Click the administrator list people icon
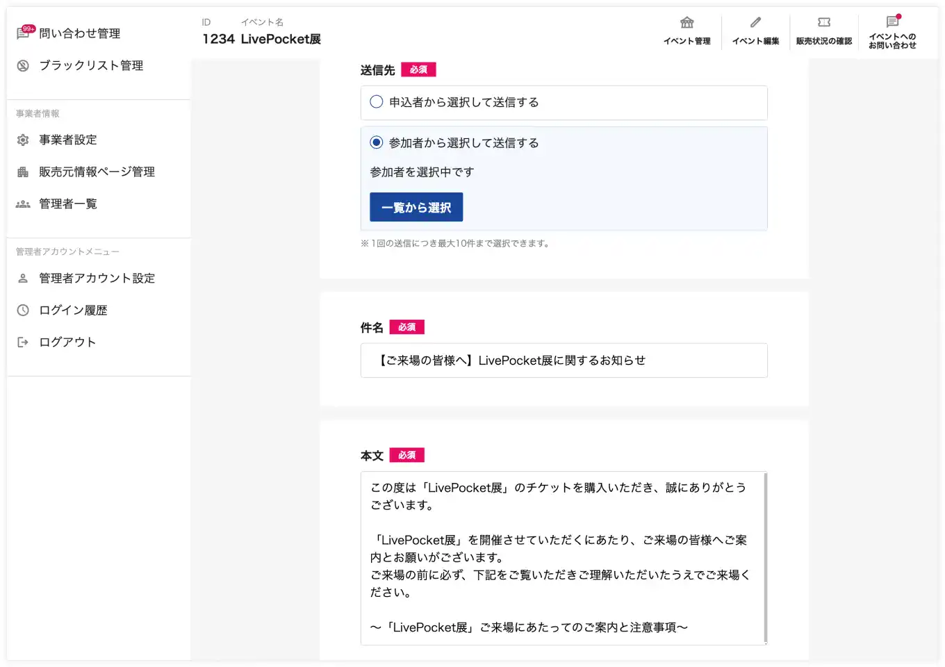 (23, 204)
